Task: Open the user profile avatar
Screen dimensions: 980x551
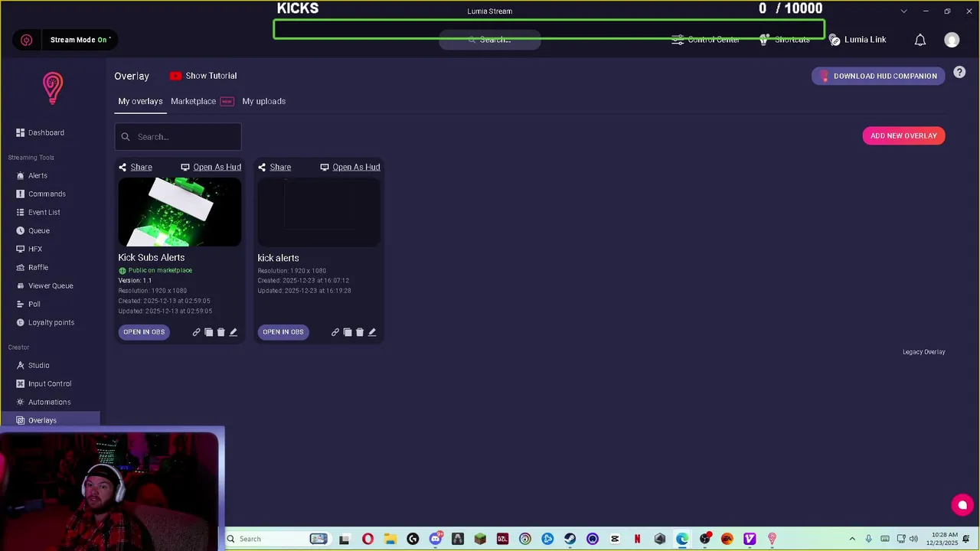Action: coord(952,40)
